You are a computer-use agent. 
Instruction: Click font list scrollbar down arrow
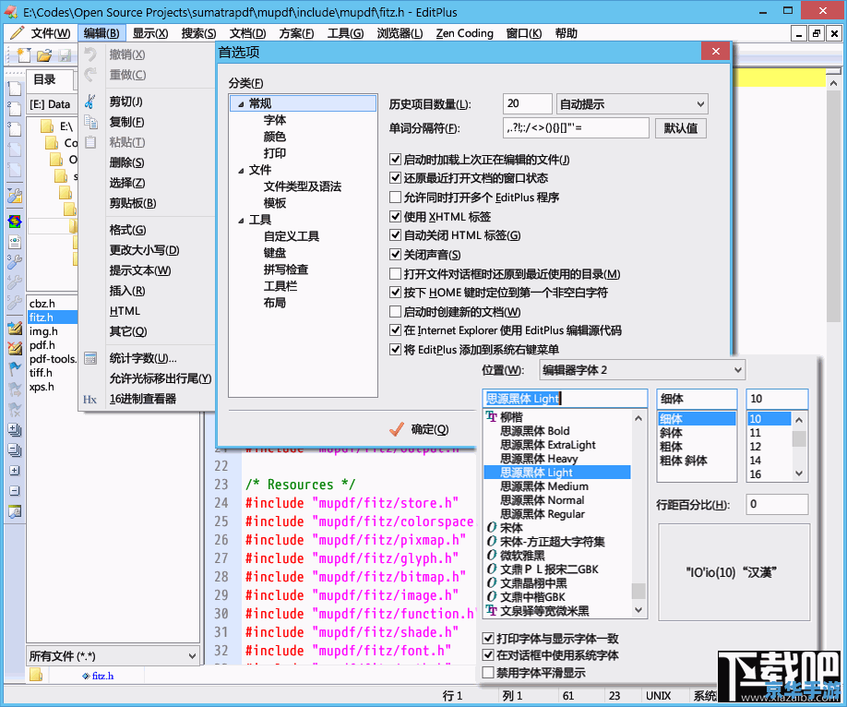coord(638,610)
